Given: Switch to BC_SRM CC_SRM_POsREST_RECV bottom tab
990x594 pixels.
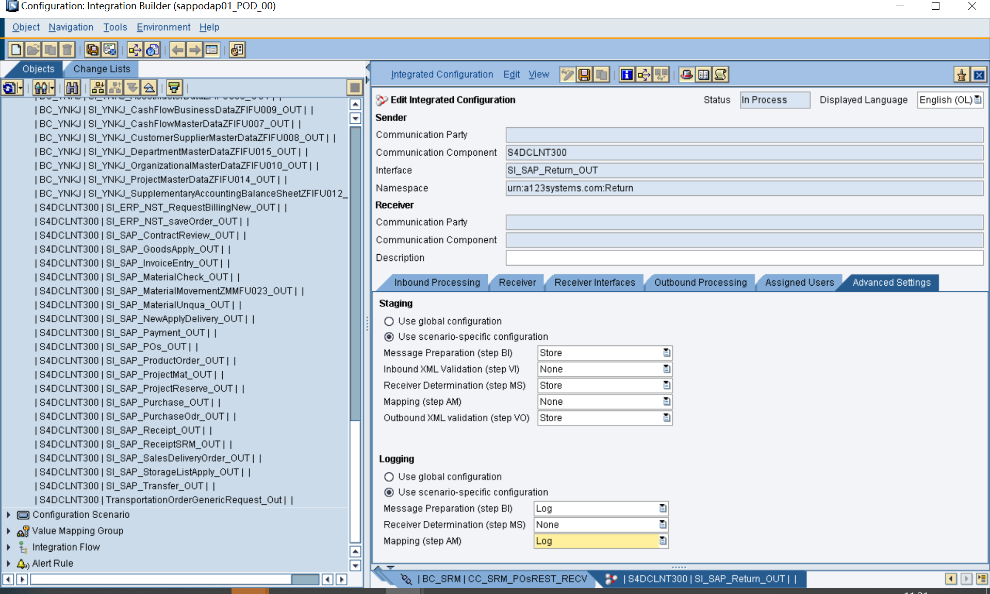Looking at the screenshot, I should tap(494, 579).
